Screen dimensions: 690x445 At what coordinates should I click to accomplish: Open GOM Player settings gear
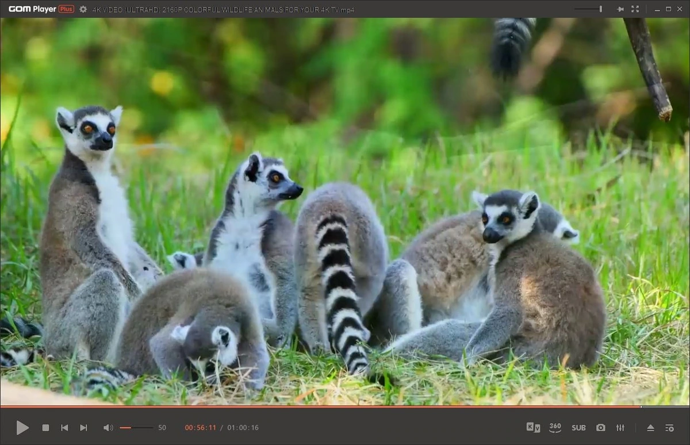pyautogui.click(x=83, y=9)
